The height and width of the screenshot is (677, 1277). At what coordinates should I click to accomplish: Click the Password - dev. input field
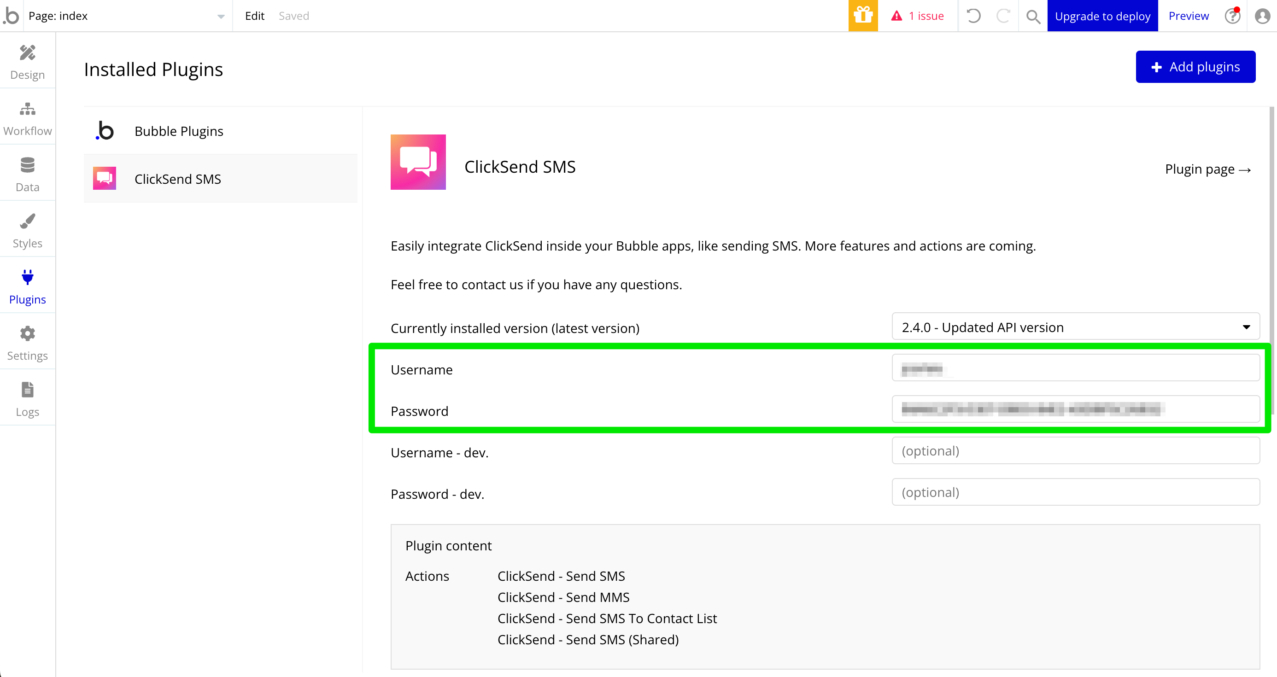tap(1075, 492)
